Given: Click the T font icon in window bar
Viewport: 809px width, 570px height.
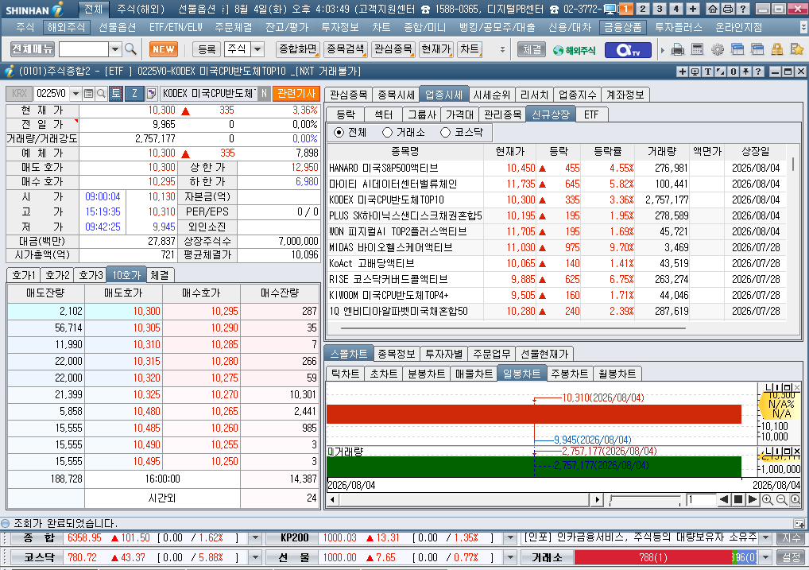Looking at the screenshot, I should [708, 72].
